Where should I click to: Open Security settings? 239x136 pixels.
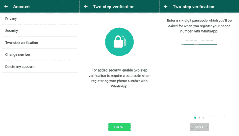pos(40,30)
